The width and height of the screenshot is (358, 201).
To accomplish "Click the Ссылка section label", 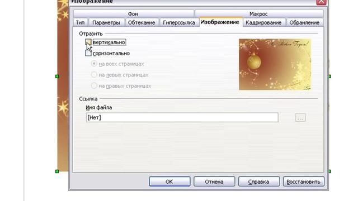I will [88, 99].
